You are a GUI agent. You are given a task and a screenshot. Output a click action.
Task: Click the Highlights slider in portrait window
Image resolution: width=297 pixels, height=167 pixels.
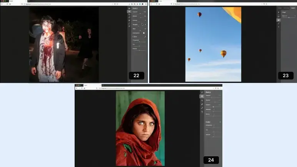(213, 111)
